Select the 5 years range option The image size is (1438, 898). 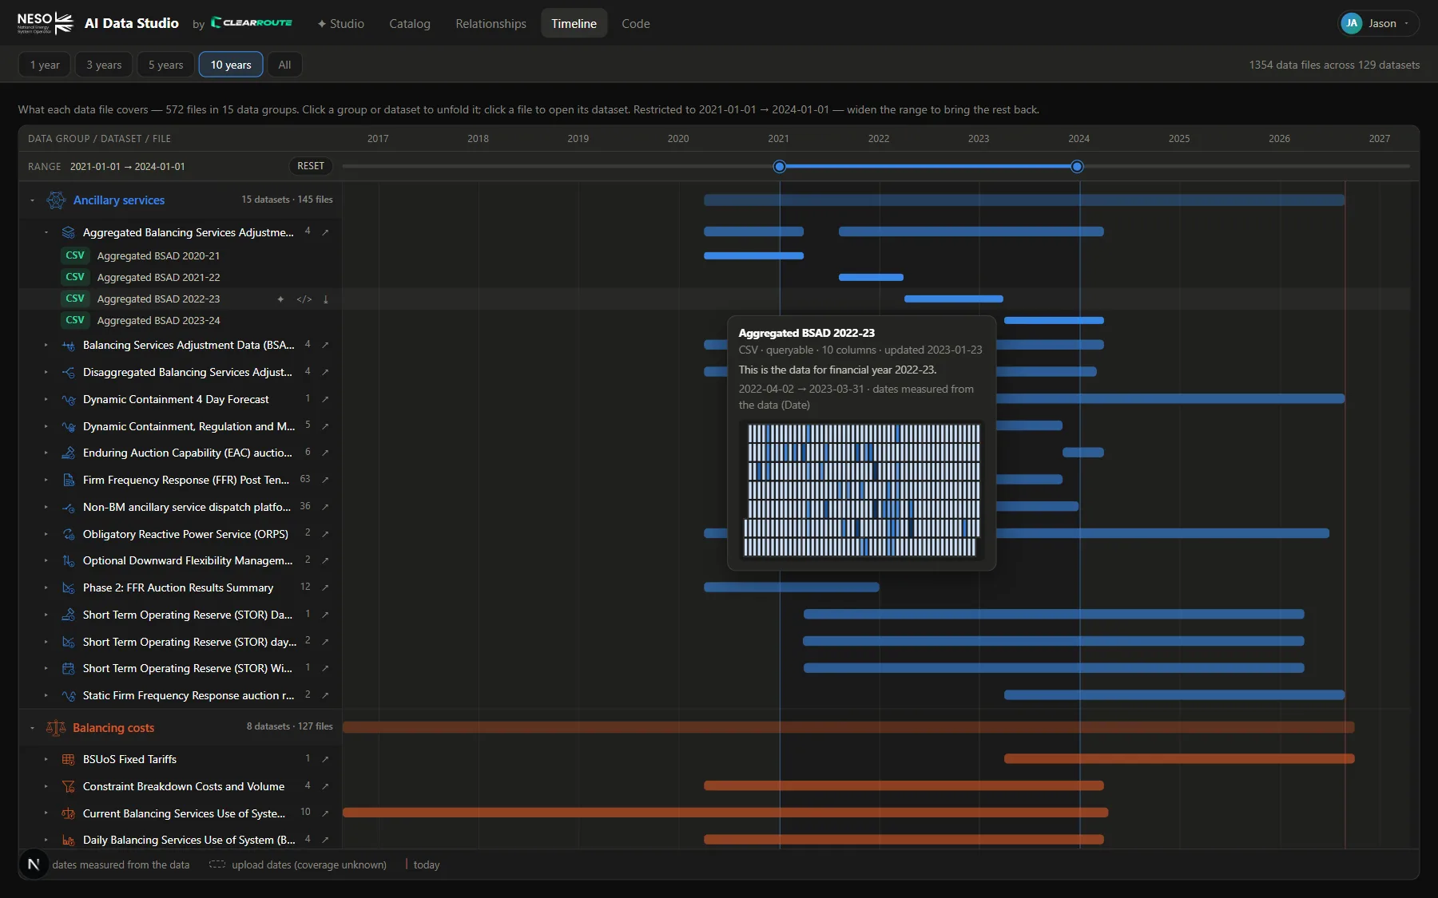[165, 65]
